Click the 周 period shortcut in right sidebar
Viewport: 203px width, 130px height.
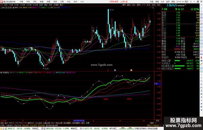(x=201, y=94)
